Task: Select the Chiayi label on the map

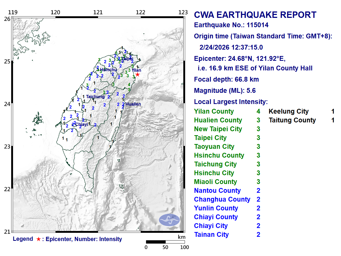Action: point(82,124)
